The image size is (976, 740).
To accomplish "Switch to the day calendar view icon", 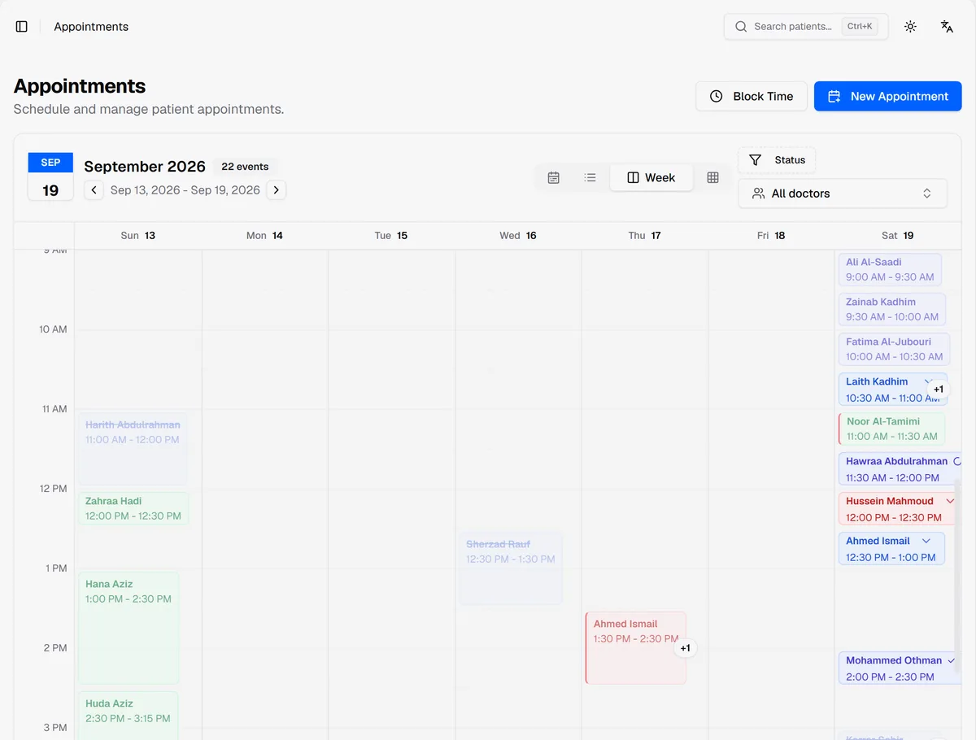I will pos(553,177).
